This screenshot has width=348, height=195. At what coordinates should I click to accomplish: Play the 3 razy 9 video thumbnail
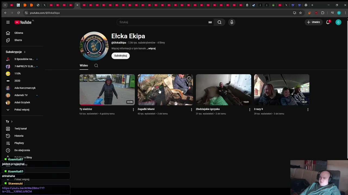pos(282,90)
